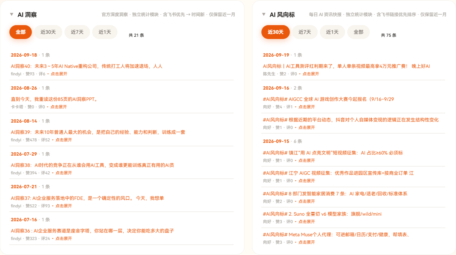Open AI洞察39 article link

point(98,132)
